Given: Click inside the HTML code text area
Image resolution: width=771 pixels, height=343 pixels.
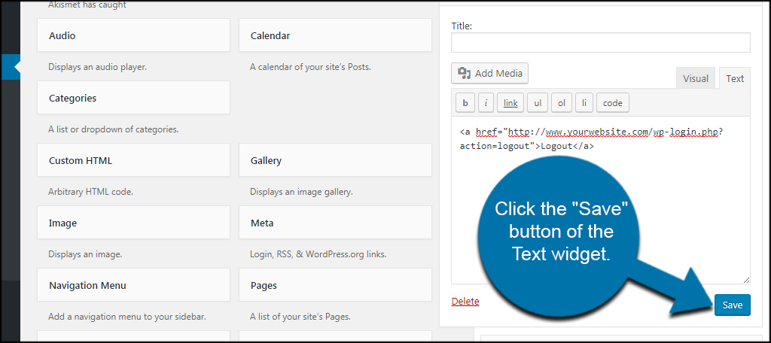Looking at the screenshot, I should pos(600,200).
